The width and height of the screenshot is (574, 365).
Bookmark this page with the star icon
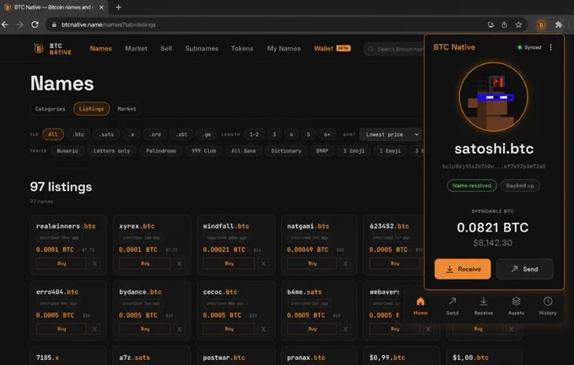tap(518, 25)
